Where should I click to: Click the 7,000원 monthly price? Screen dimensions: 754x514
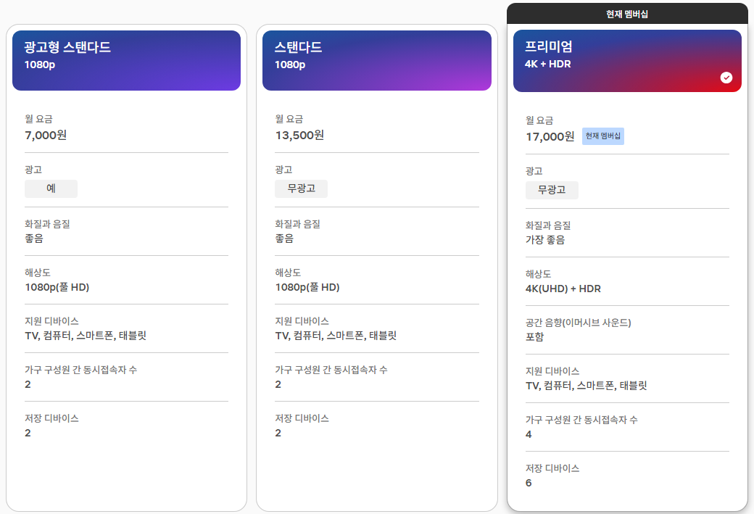46,135
